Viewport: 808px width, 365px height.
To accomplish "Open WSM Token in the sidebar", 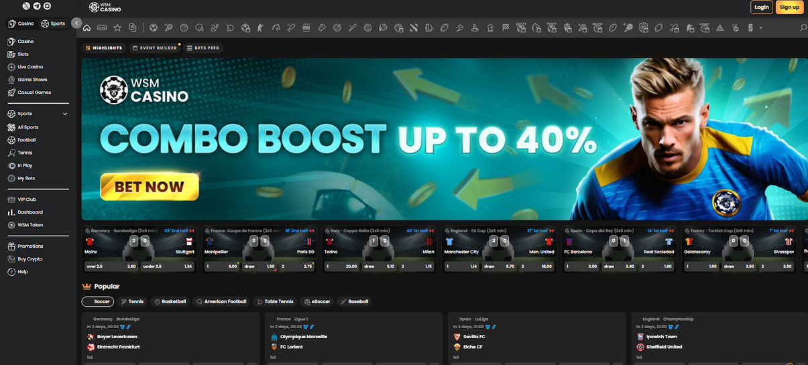I will coord(25,225).
